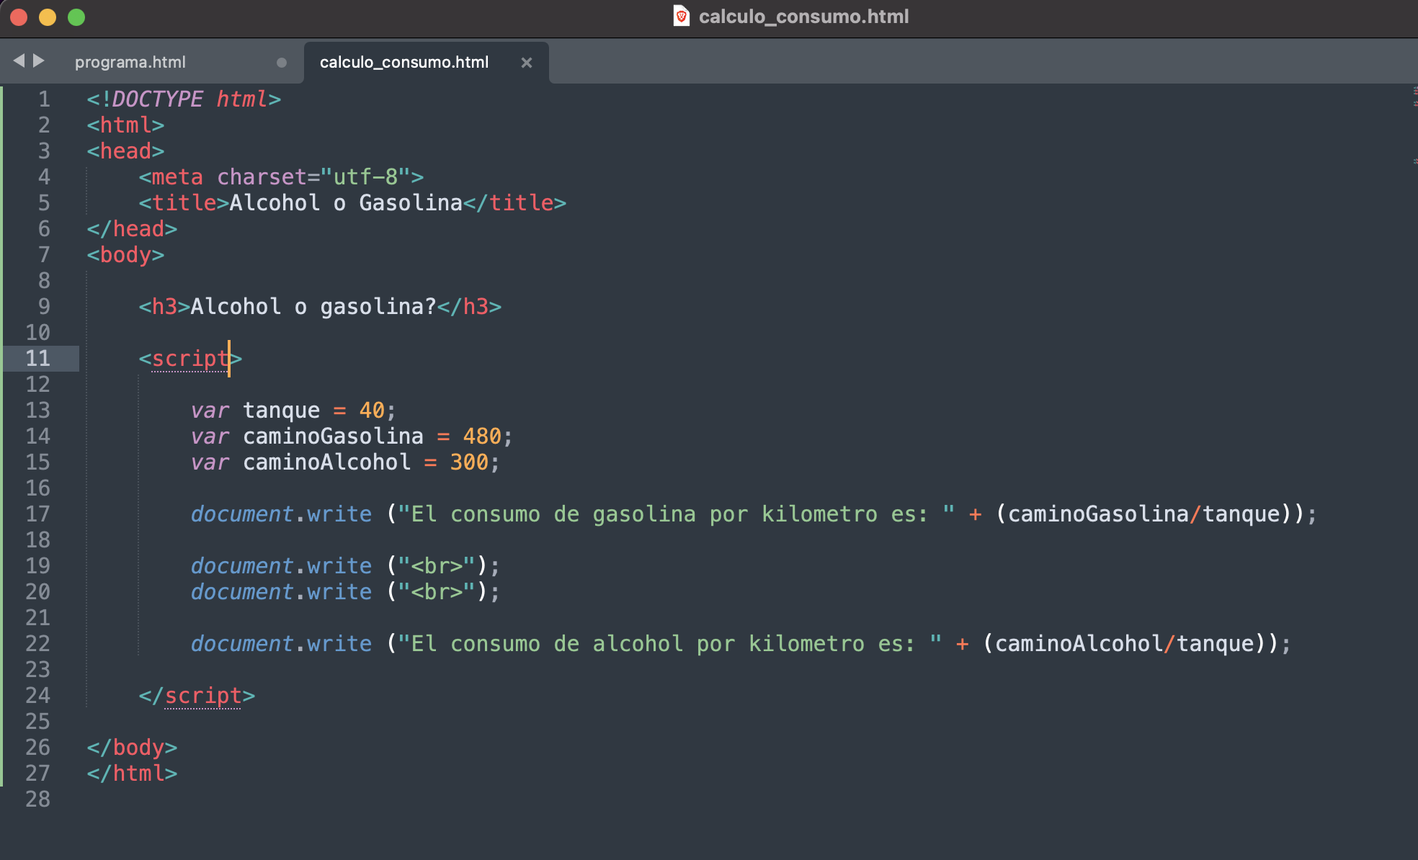The width and height of the screenshot is (1418, 860).
Task: Click the green maximize window button
Action: (76, 17)
